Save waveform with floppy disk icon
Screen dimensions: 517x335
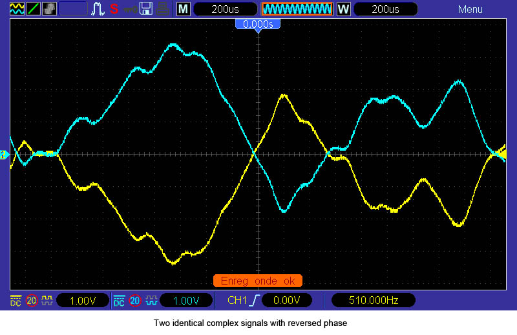click(x=146, y=9)
